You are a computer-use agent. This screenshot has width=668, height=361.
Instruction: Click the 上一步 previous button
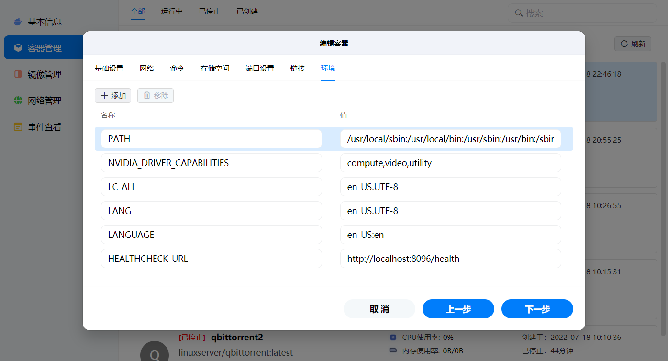coord(458,309)
